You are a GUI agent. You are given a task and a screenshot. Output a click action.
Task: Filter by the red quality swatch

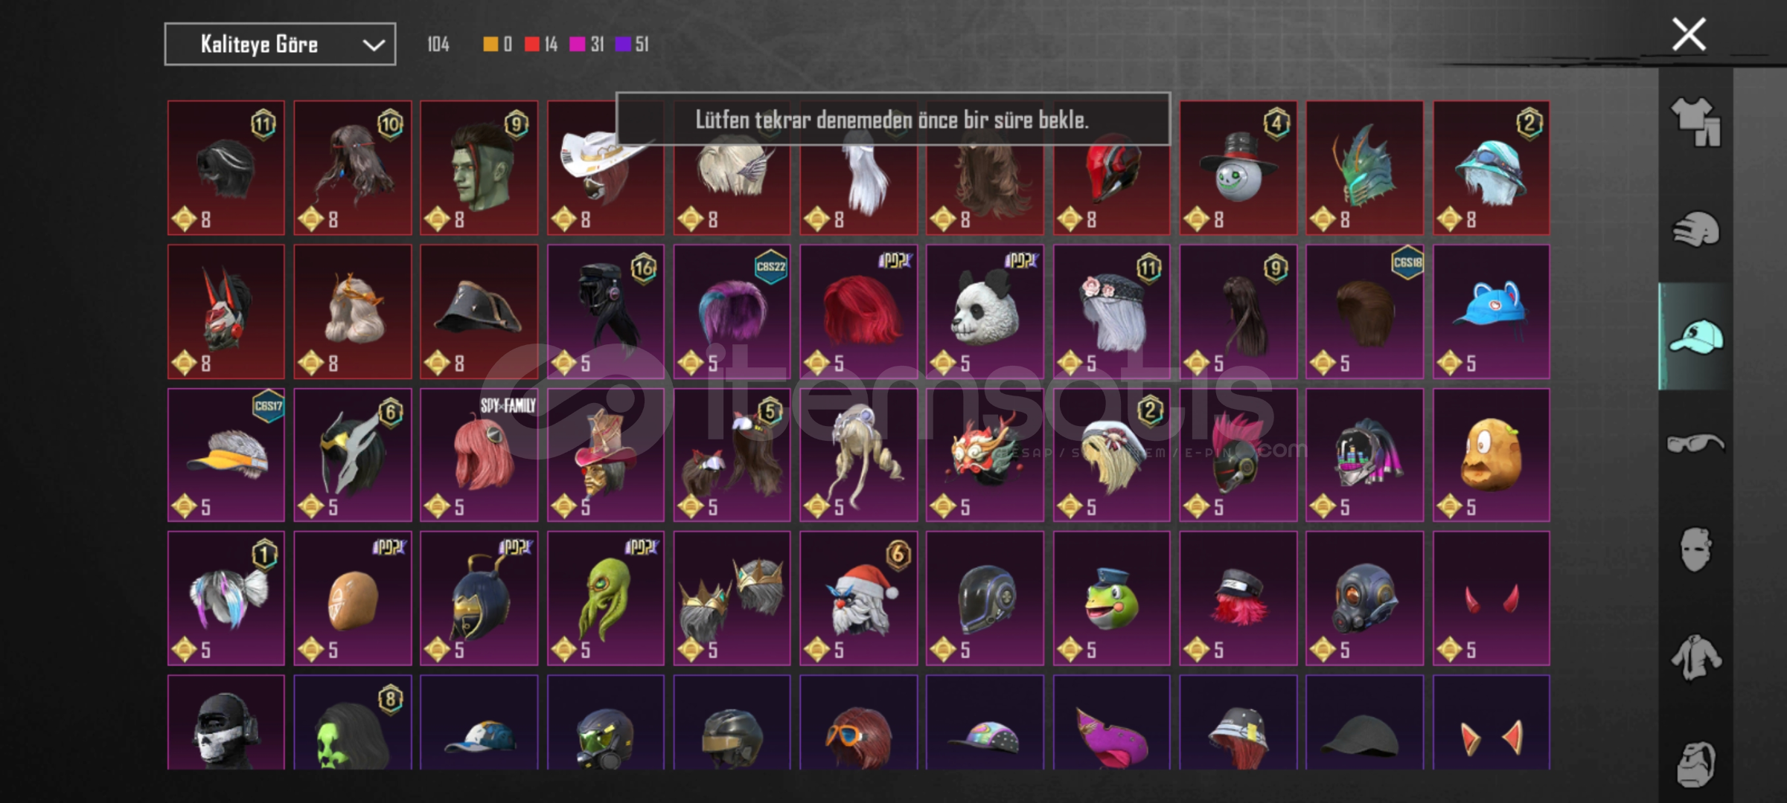[531, 45]
